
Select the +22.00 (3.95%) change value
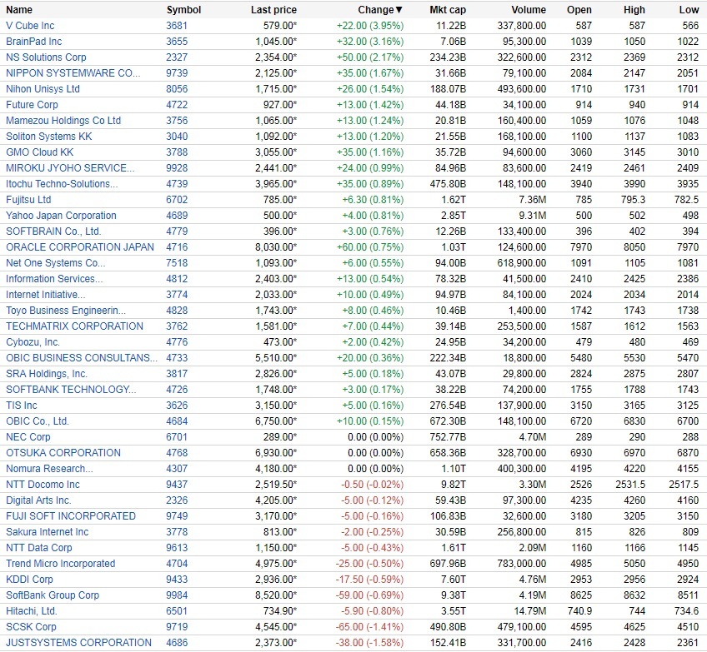[x=370, y=26]
